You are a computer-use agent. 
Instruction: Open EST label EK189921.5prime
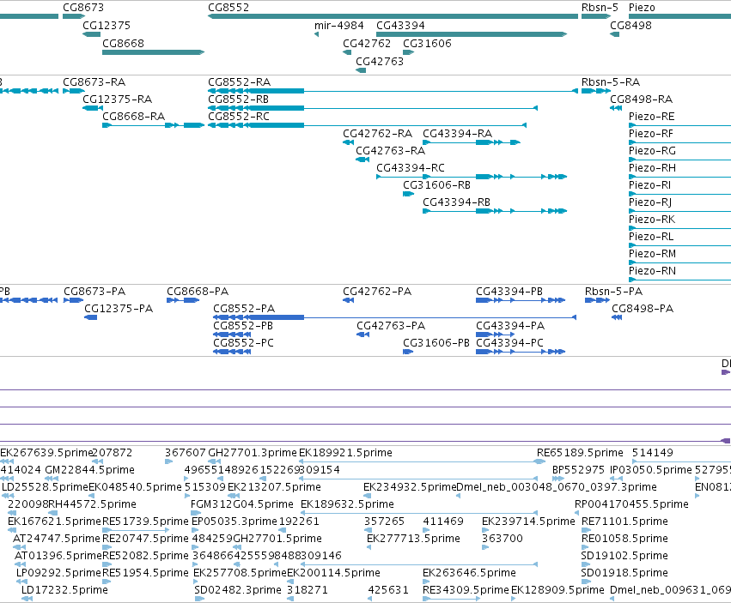(x=345, y=453)
